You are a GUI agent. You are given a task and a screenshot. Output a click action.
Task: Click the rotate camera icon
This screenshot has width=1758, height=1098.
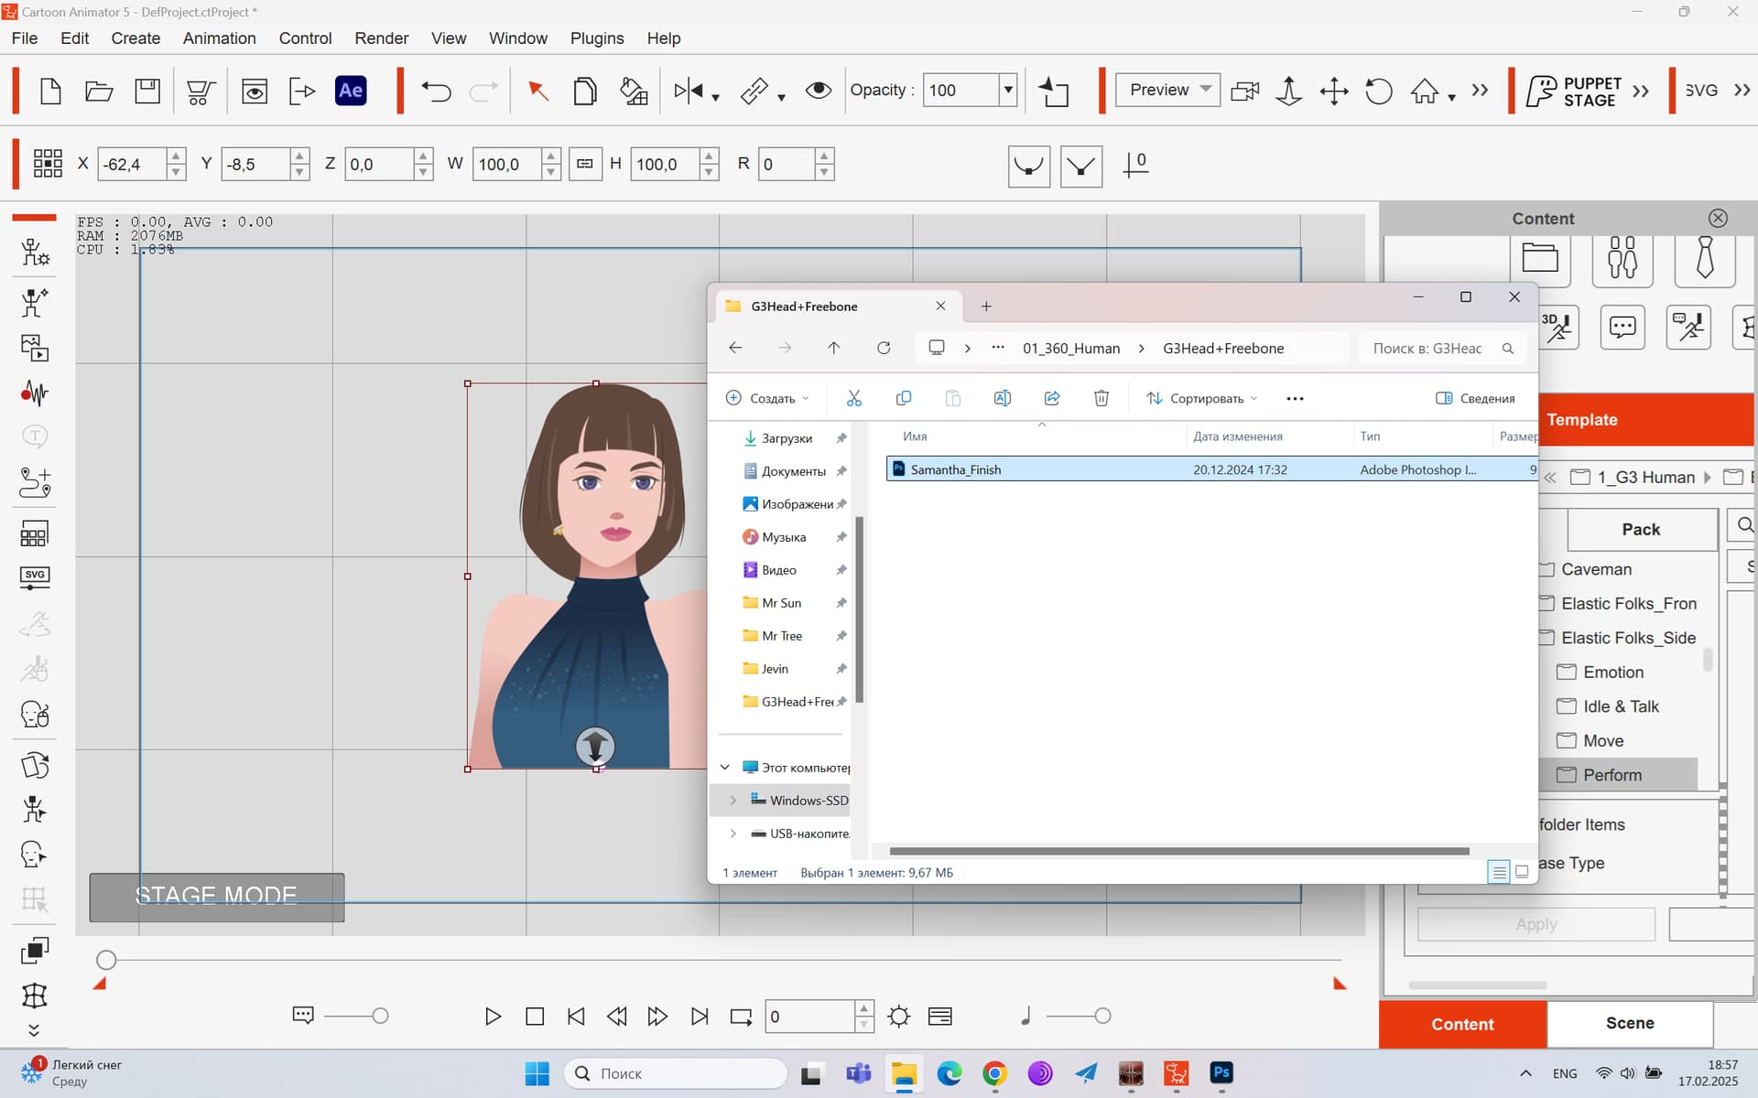1379,91
